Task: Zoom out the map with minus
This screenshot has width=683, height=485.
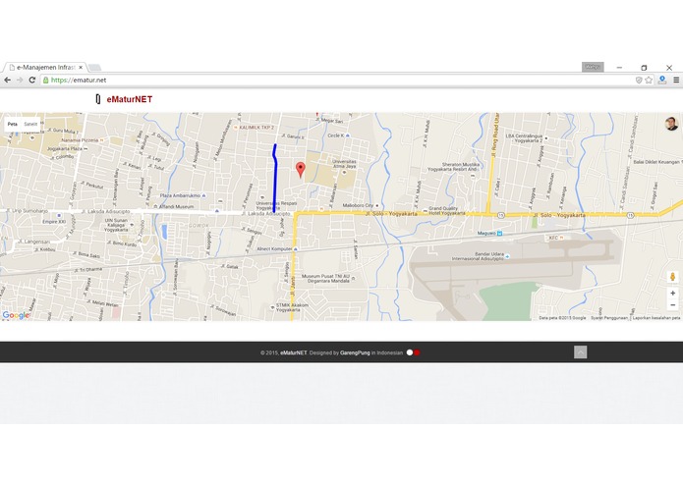Action: click(x=672, y=305)
